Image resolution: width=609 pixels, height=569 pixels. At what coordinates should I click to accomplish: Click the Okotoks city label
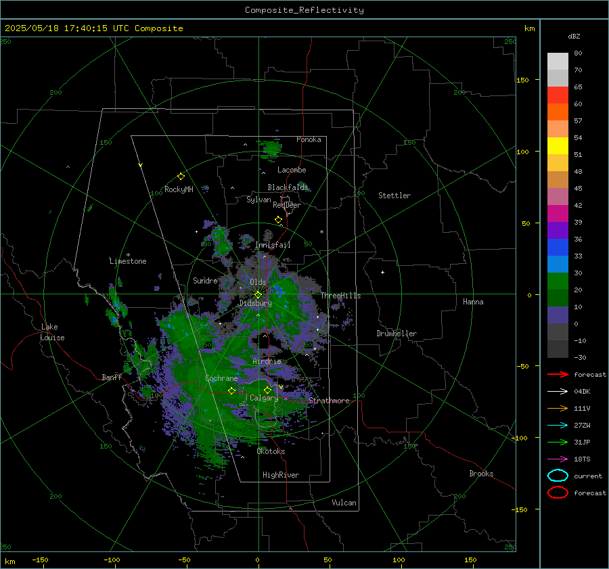point(271,451)
